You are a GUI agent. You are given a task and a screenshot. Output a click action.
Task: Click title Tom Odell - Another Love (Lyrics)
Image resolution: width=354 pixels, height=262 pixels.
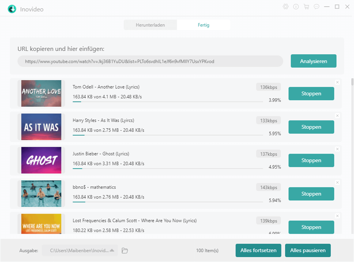click(x=106, y=87)
